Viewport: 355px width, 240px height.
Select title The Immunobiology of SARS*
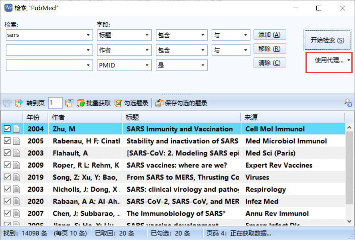pos(176,213)
